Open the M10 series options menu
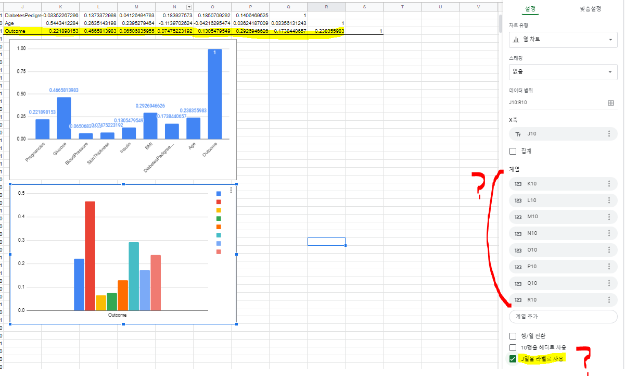625x376 pixels. (609, 217)
